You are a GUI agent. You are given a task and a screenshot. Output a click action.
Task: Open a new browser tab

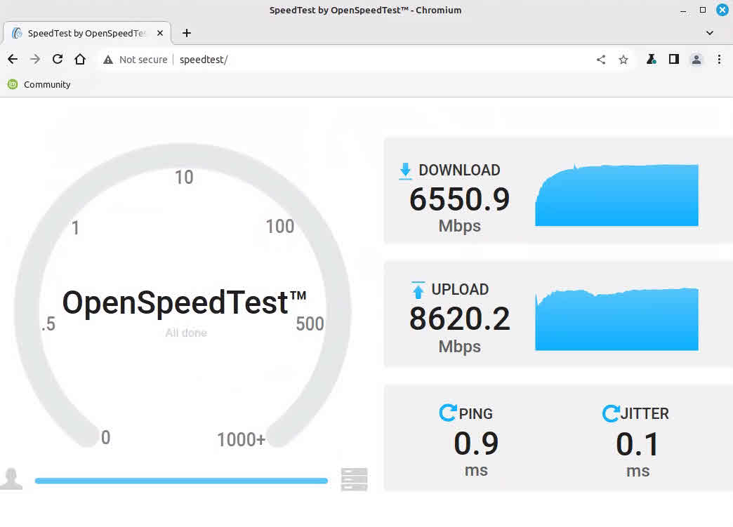(x=186, y=33)
